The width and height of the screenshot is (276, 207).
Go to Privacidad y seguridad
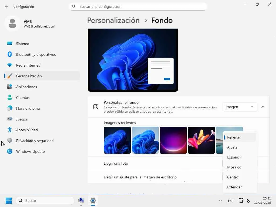pos(42,141)
